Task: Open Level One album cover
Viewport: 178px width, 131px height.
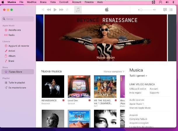Action: click(79, 86)
